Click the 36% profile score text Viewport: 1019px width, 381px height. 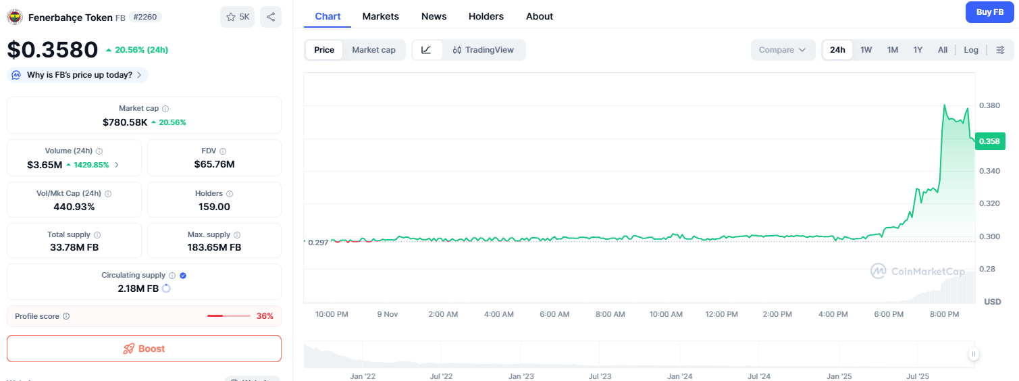point(265,316)
